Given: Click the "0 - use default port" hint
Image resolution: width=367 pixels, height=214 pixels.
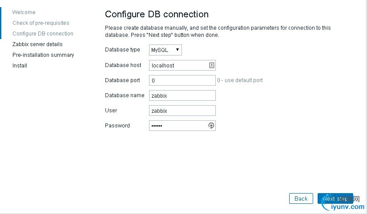Looking at the screenshot, I should [x=240, y=80].
